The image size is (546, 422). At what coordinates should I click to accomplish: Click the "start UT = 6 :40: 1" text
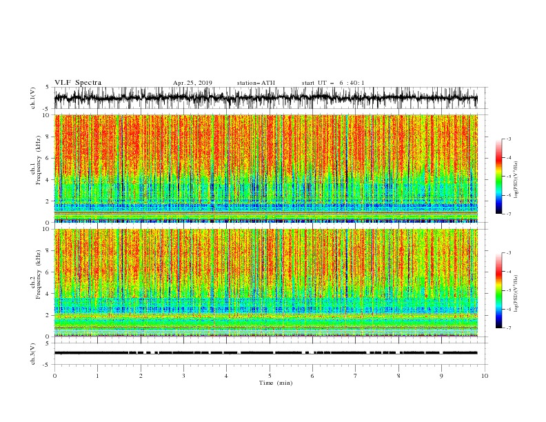pos(333,83)
